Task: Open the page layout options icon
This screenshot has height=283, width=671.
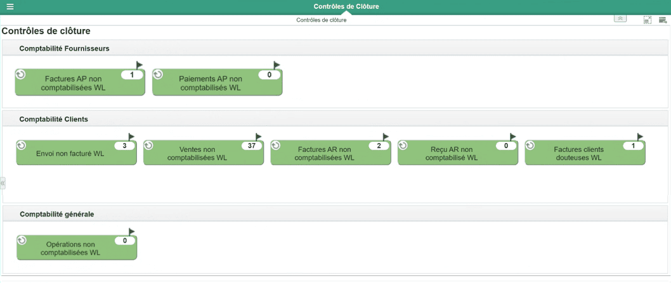Action: [x=663, y=20]
